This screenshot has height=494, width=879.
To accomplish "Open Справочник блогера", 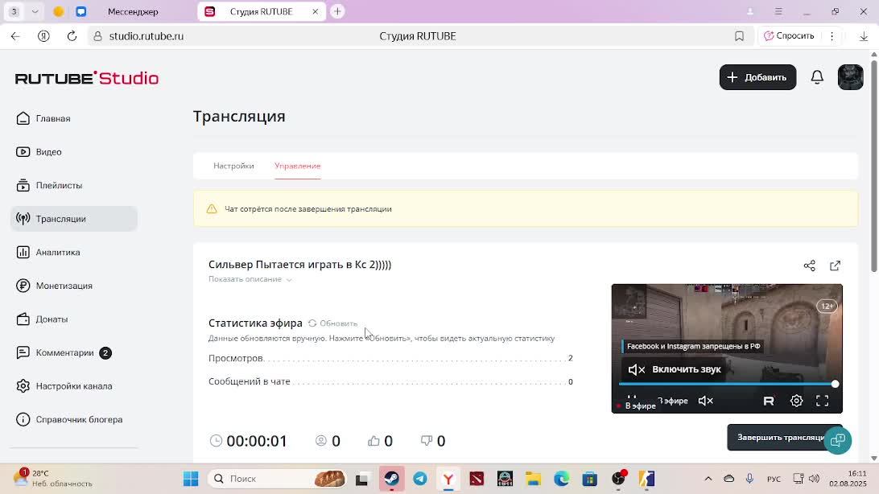I will pyautogui.click(x=79, y=419).
